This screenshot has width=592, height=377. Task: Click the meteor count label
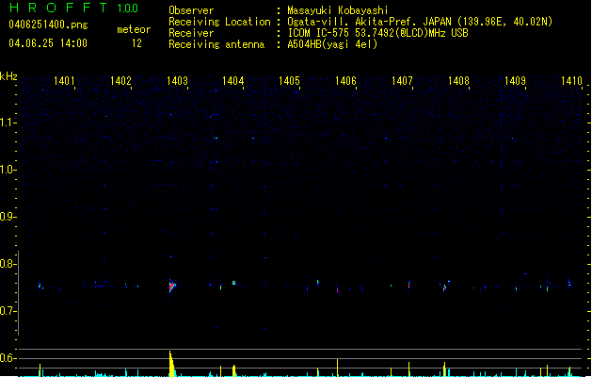(x=134, y=29)
